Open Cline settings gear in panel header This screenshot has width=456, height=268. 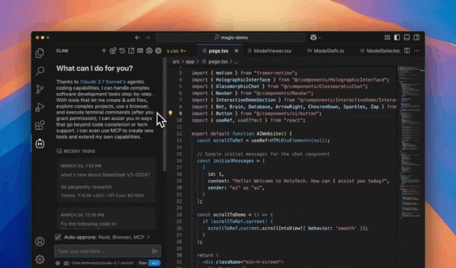pos(158,51)
